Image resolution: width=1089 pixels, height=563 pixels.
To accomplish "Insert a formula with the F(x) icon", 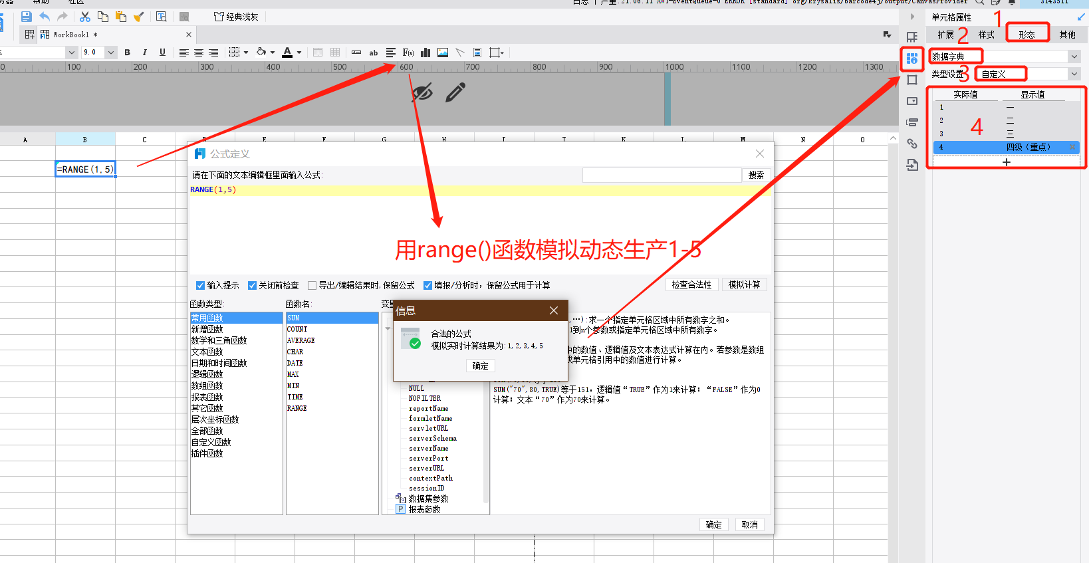I will [x=408, y=53].
